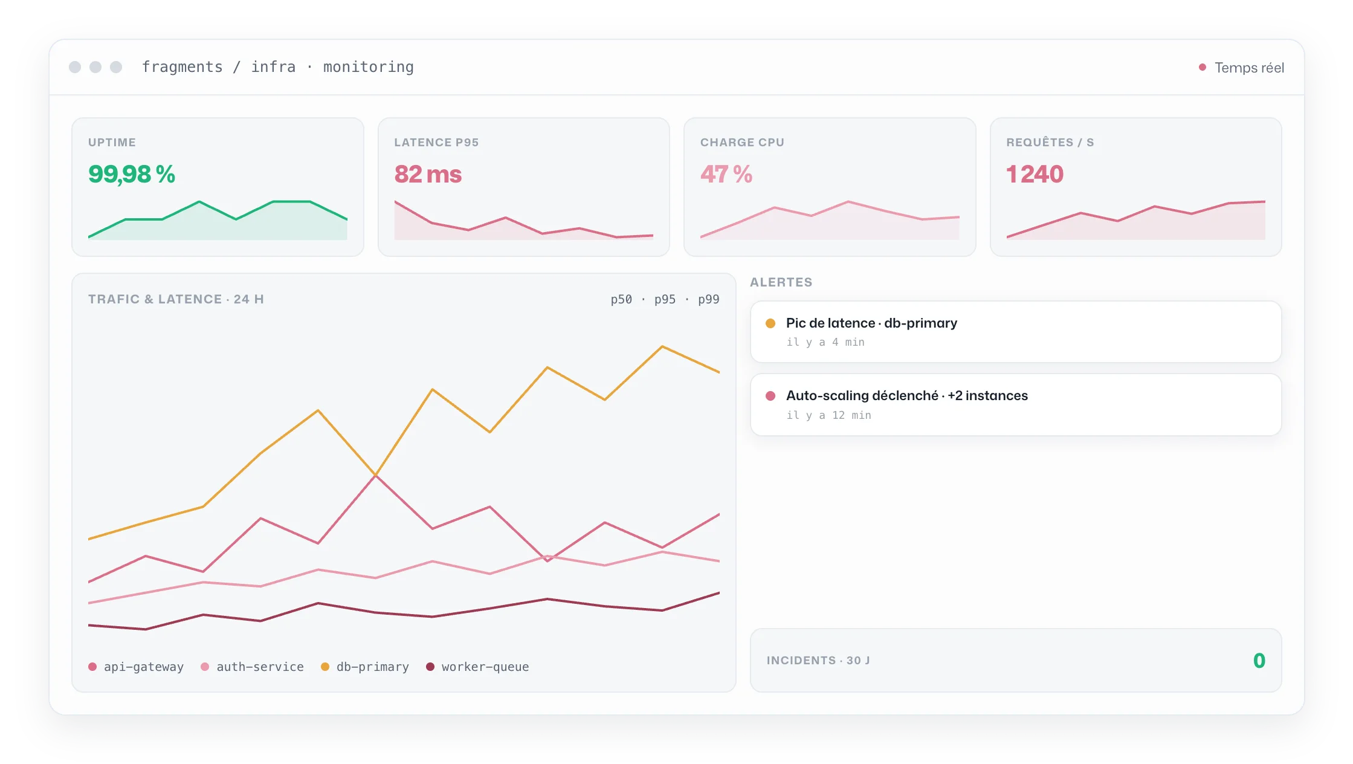1353x764 pixels.
Task: Open the Uptime 99,98 % card
Action: (x=218, y=187)
